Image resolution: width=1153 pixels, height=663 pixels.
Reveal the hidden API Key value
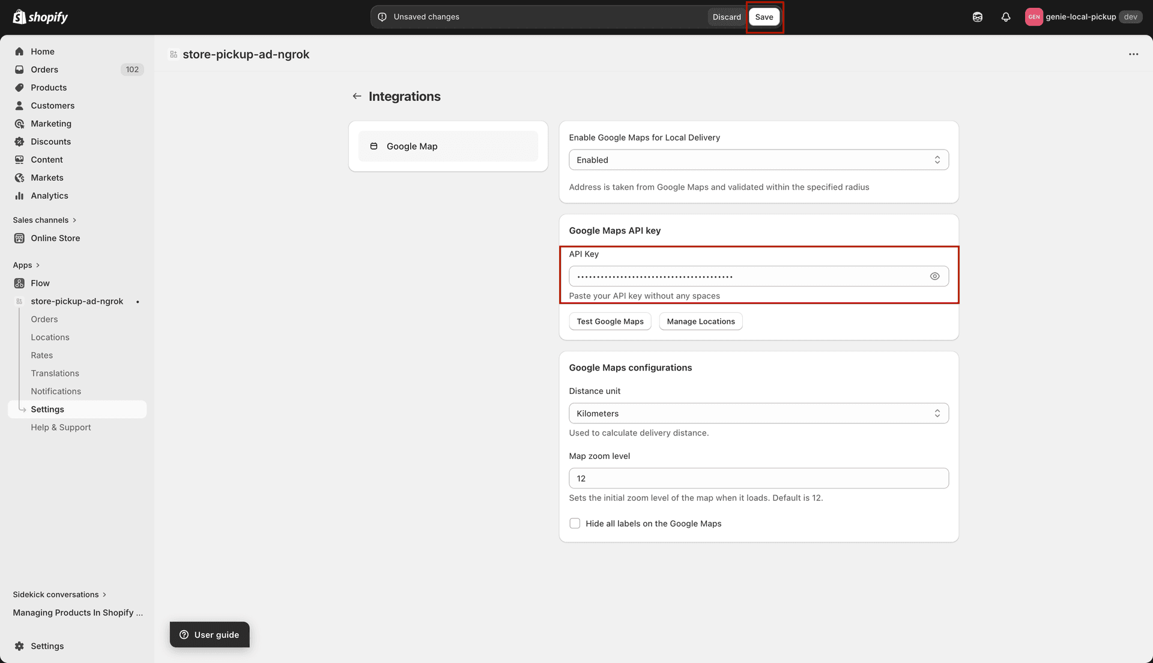(x=934, y=276)
